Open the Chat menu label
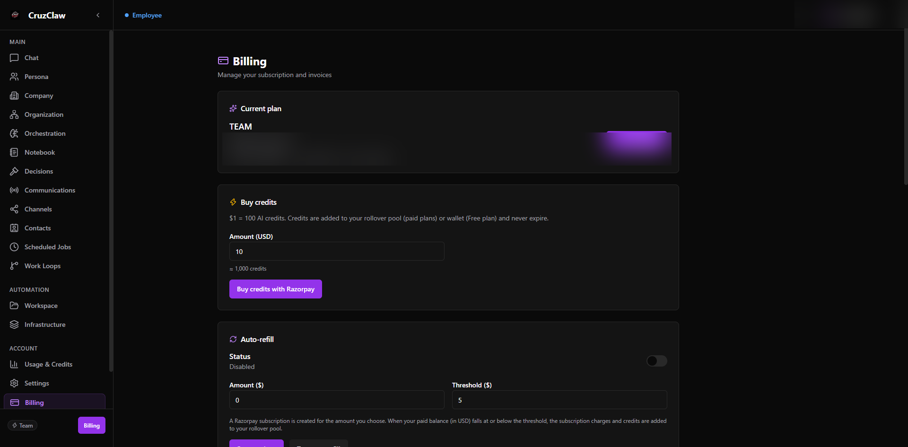This screenshot has height=447, width=908. pos(32,58)
